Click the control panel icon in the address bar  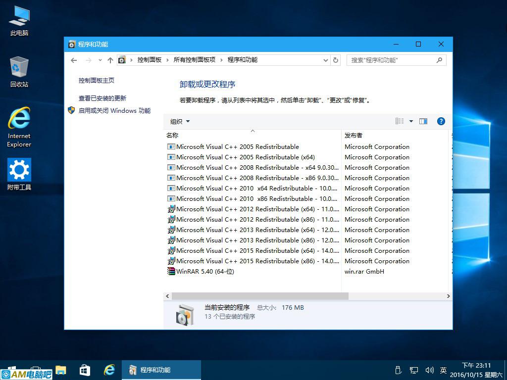[122, 60]
